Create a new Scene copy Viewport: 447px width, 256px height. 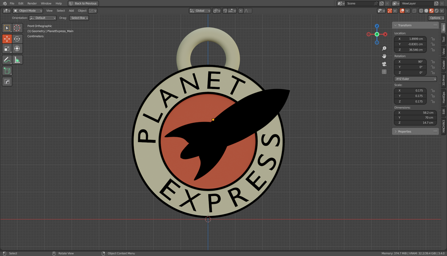point(382,4)
